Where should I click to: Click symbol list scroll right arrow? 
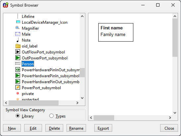(x=77, y=103)
